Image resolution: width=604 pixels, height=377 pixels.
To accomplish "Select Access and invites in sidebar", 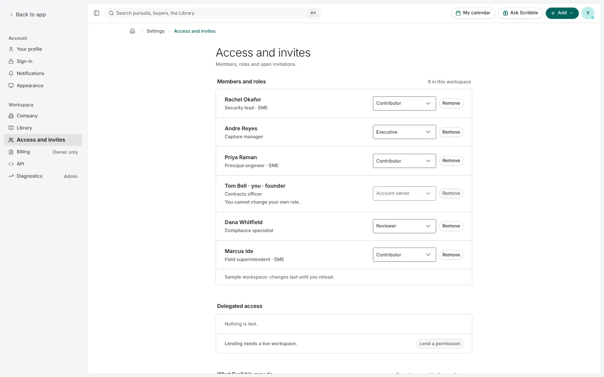I will click(43, 140).
